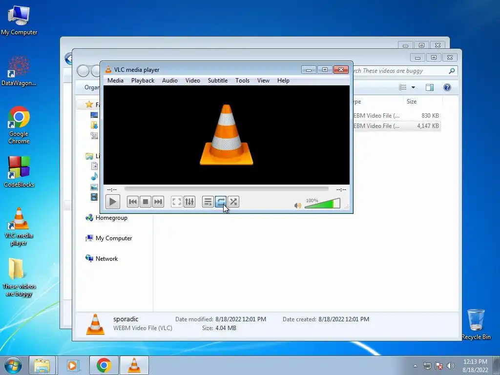Open the Windows Start button
Image resolution: width=500 pixels, height=375 pixels.
click(x=13, y=365)
